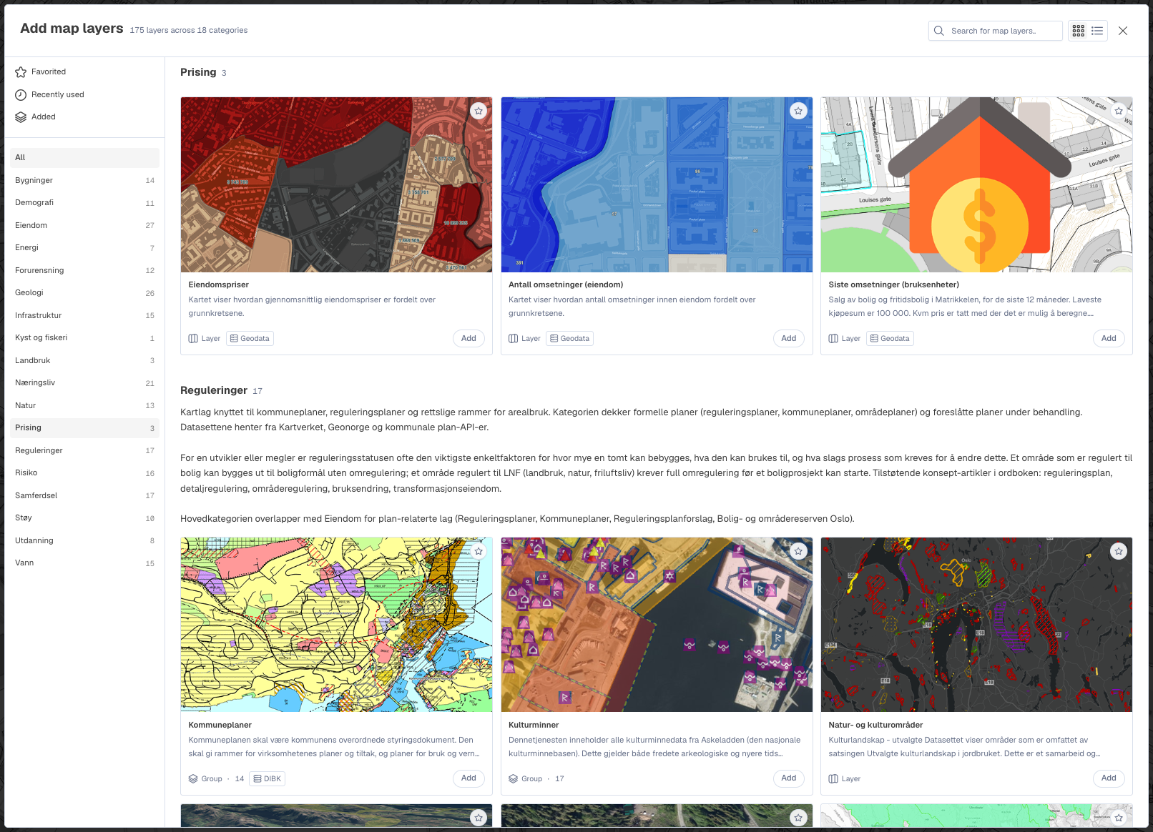Image resolution: width=1153 pixels, height=832 pixels.
Task: Click Layer icon on Siste omsetninger card
Action: point(833,338)
